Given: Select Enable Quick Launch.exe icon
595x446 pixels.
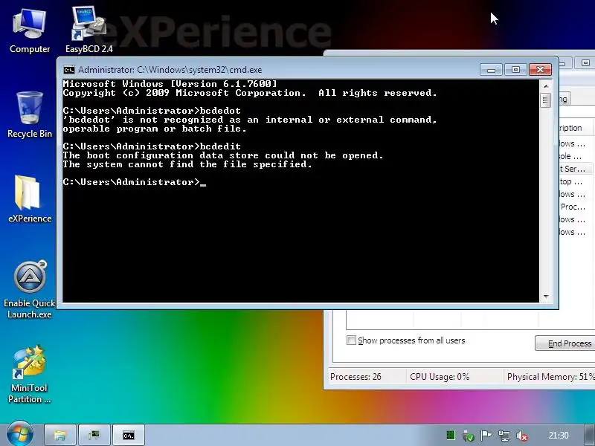Looking at the screenshot, I should click(x=30, y=290).
